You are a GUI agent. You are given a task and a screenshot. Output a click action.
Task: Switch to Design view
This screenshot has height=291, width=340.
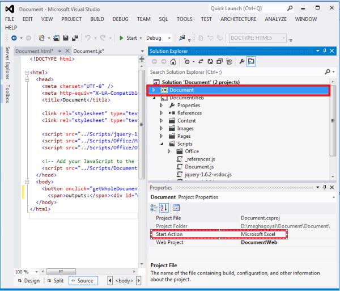coord(29,281)
